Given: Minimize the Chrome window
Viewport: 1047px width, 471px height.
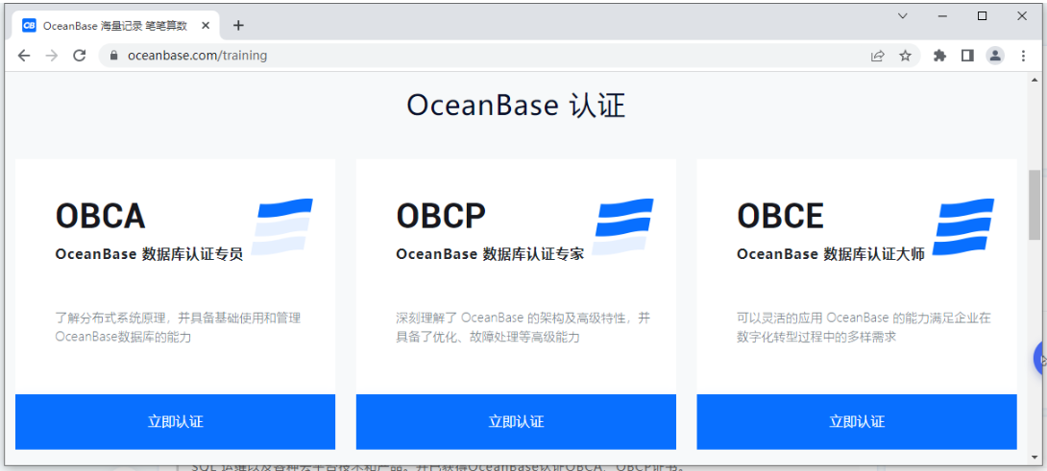Looking at the screenshot, I should pyautogui.click(x=942, y=16).
